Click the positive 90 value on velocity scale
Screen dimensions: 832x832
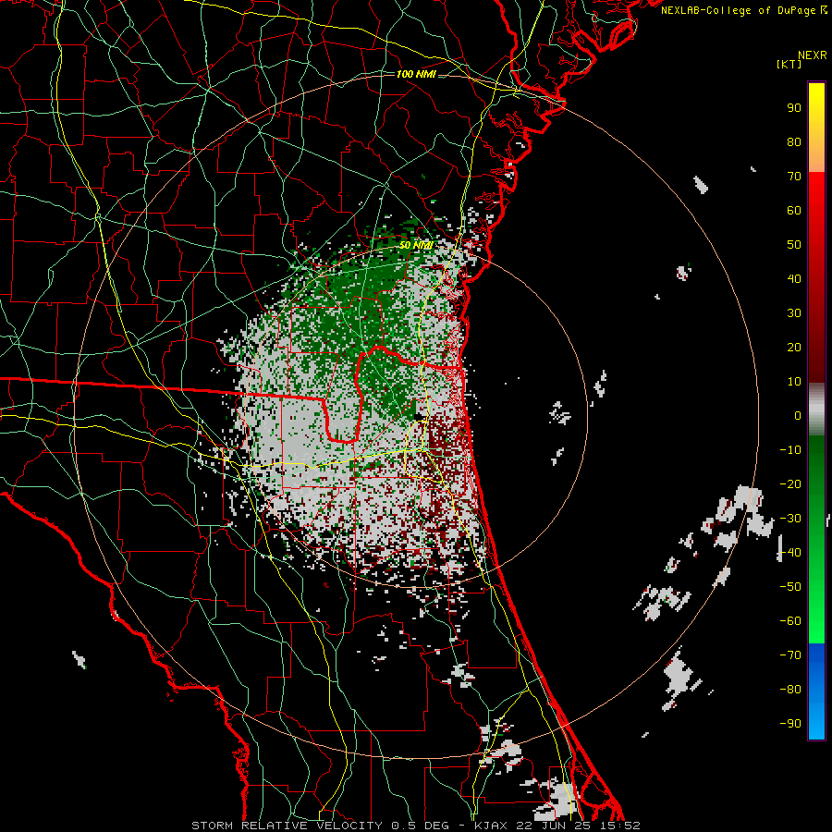click(794, 108)
